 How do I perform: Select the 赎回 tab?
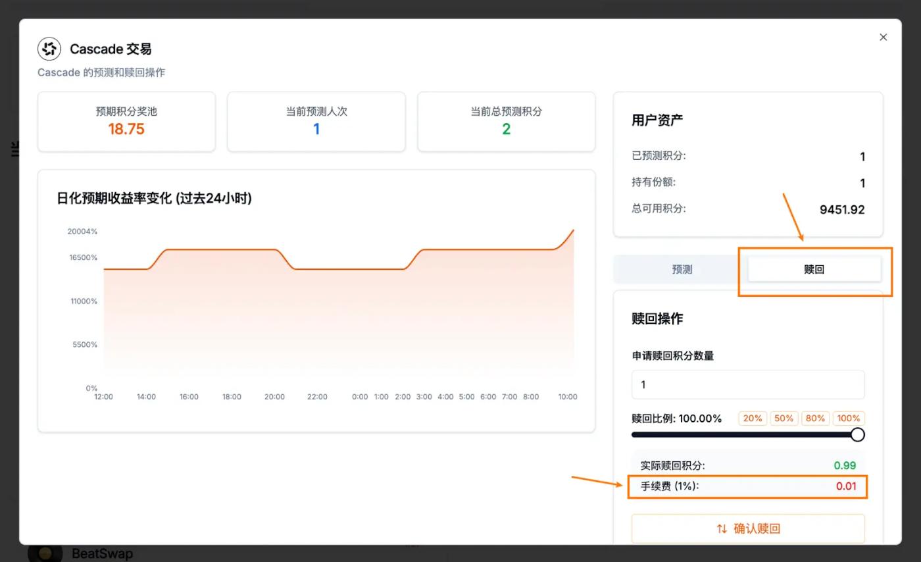[x=814, y=269]
